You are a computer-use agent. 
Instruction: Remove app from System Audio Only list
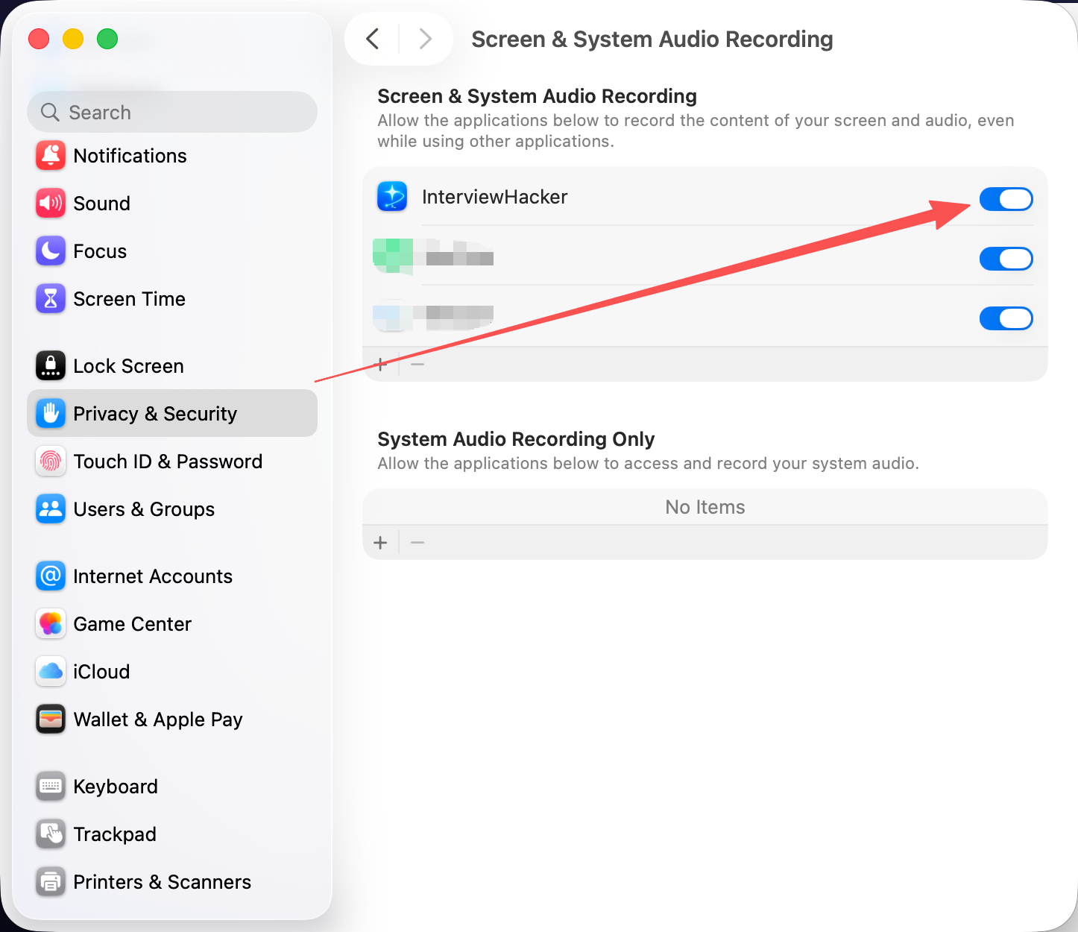click(417, 543)
